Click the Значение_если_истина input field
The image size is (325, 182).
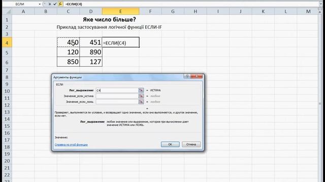tap(117, 96)
